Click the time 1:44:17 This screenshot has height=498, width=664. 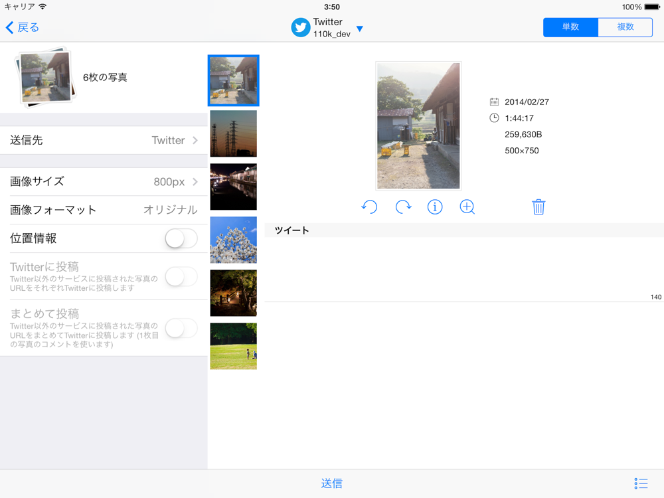[x=519, y=118]
